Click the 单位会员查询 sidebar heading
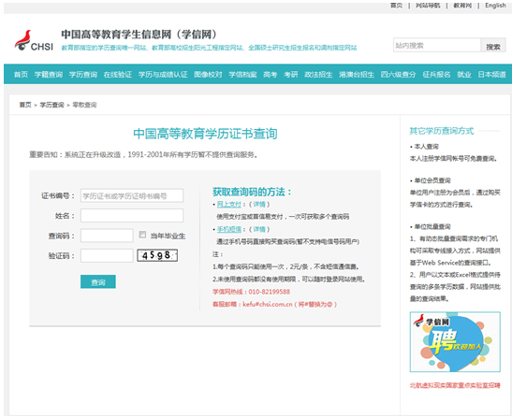The width and height of the screenshot is (512, 416). 432,180
